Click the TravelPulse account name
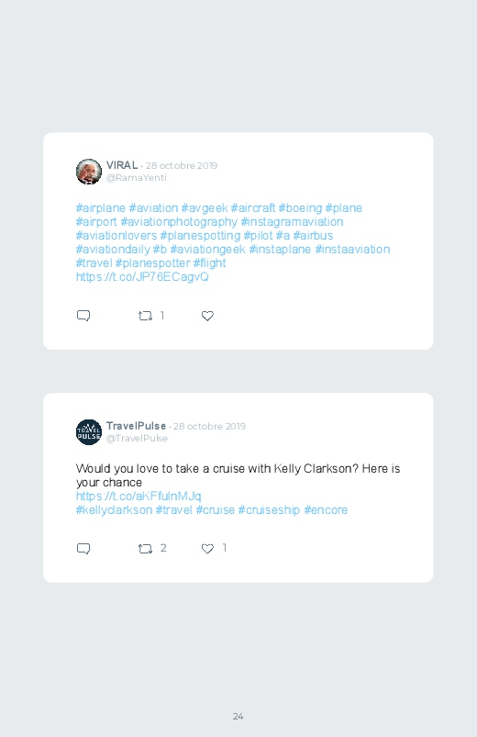 coord(136,426)
